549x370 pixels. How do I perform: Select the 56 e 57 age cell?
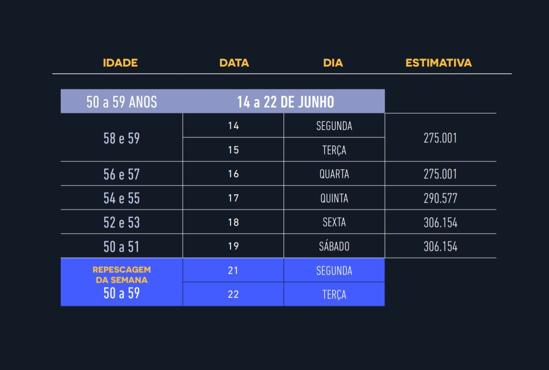coord(121,174)
